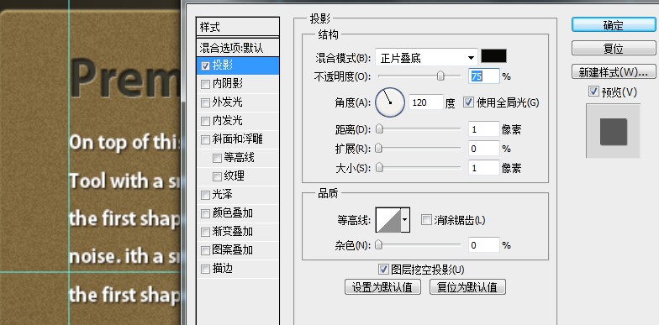Toggle 消除锯齿 anti-alias checkbox
Image resolution: width=659 pixels, height=325 pixels.
coord(426,220)
